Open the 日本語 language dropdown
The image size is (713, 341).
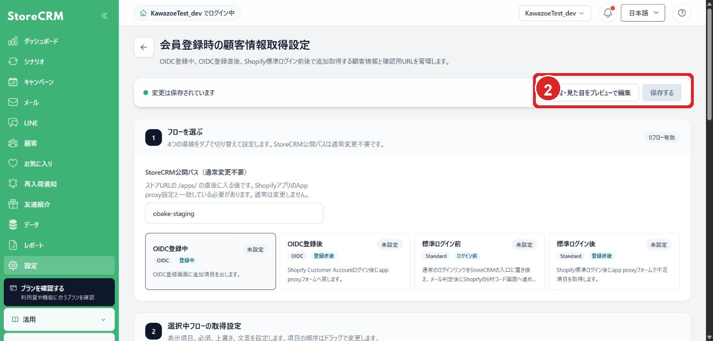coord(643,13)
